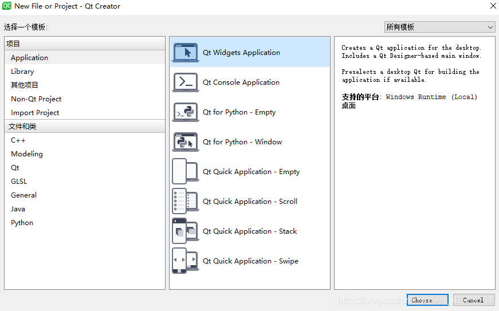This screenshot has width=499, height=311.
Task: Pick Qt Quick Application - Swipe label
Action: 251,261
